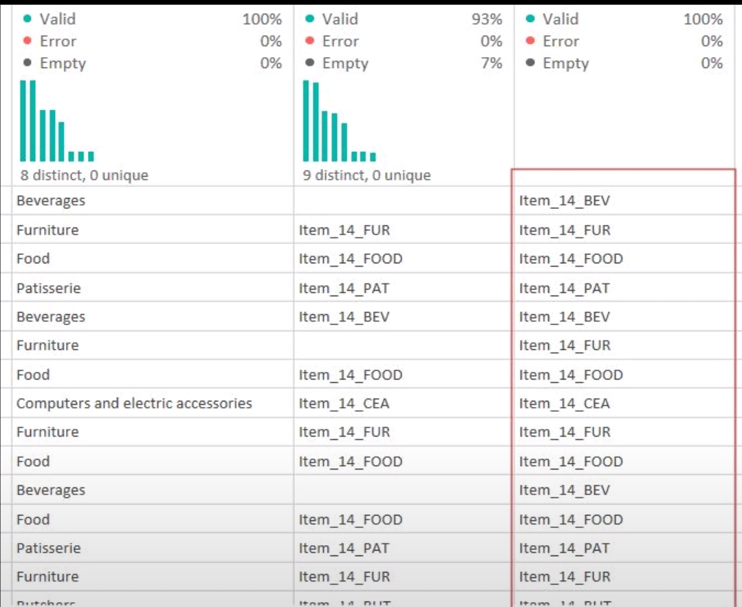Screen dimensions: 742x607
Task: Click the red Error dot in red-outlined column
Action: coord(530,41)
